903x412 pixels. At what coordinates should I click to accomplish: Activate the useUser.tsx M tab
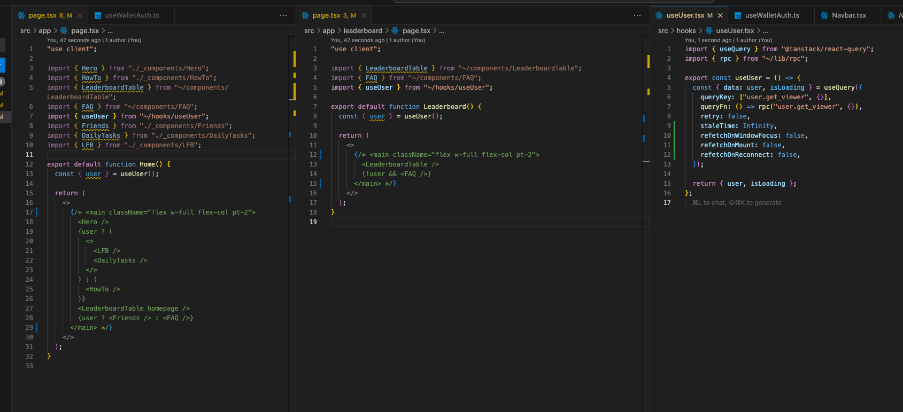pyautogui.click(x=689, y=15)
